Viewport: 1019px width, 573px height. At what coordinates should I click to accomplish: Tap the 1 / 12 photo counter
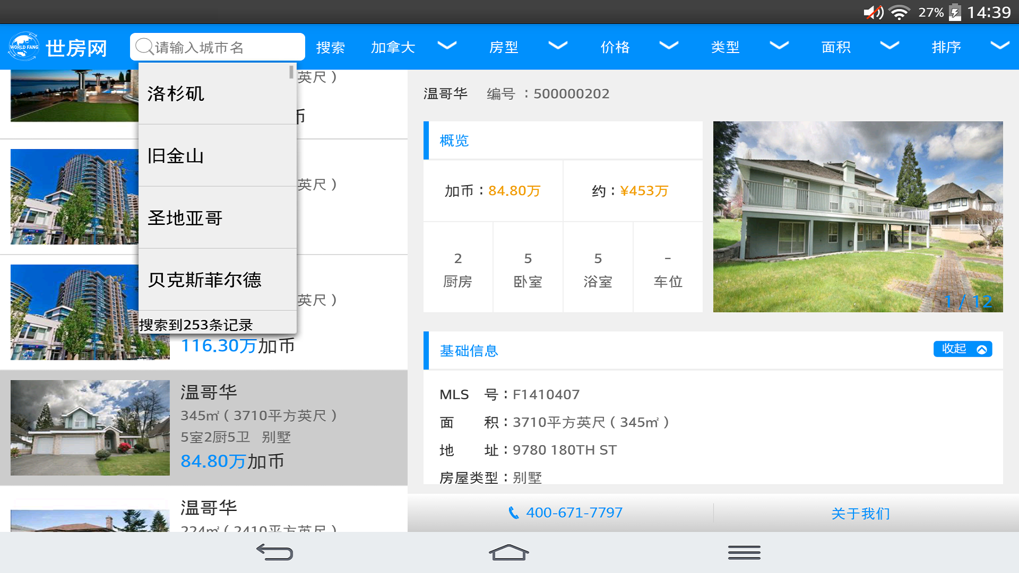[x=968, y=301]
